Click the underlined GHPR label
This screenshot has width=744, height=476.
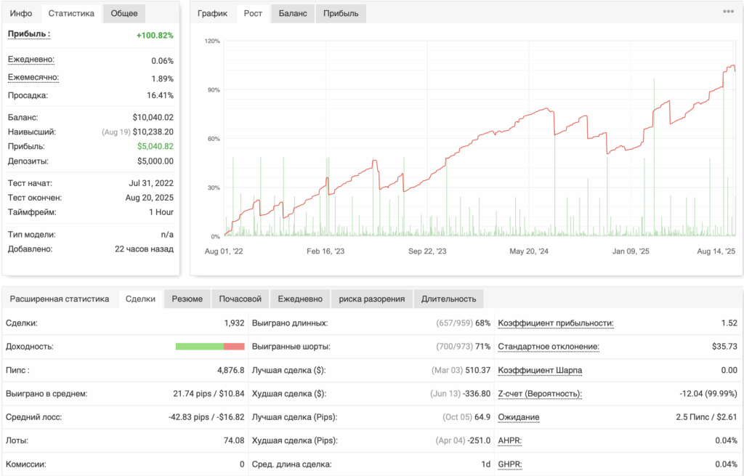(510, 464)
